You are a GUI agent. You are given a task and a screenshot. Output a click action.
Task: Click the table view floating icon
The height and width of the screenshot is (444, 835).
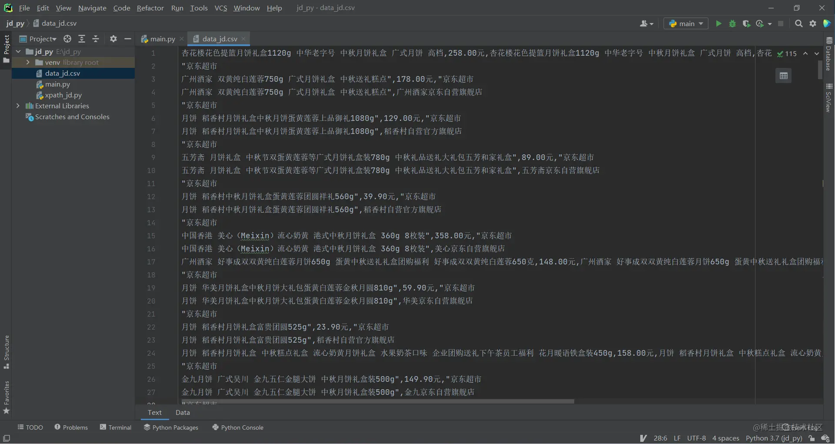(x=784, y=76)
